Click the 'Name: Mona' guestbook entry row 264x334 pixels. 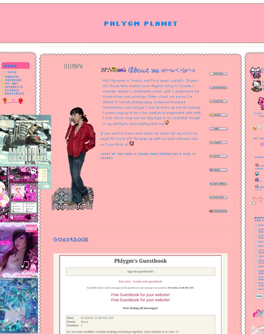point(77,322)
